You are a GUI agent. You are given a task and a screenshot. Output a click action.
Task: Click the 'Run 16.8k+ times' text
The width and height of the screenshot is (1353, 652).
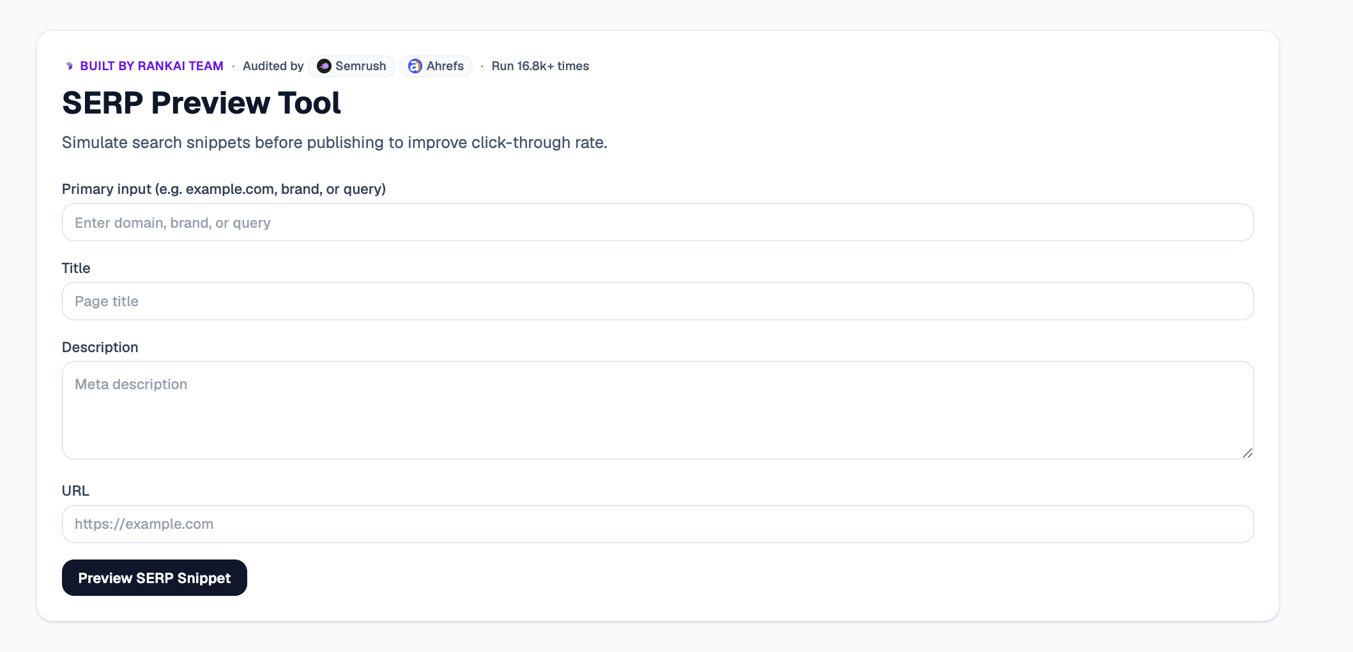540,66
